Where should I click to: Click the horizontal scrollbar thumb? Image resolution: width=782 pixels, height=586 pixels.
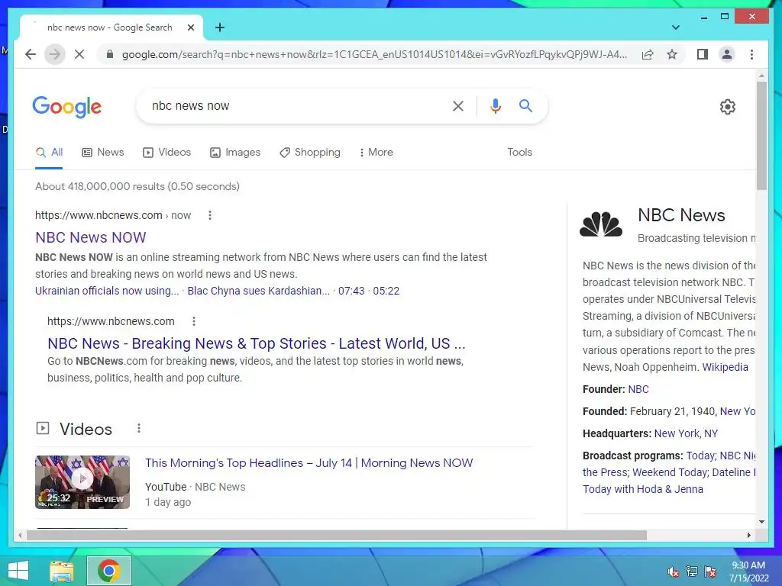[337, 535]
